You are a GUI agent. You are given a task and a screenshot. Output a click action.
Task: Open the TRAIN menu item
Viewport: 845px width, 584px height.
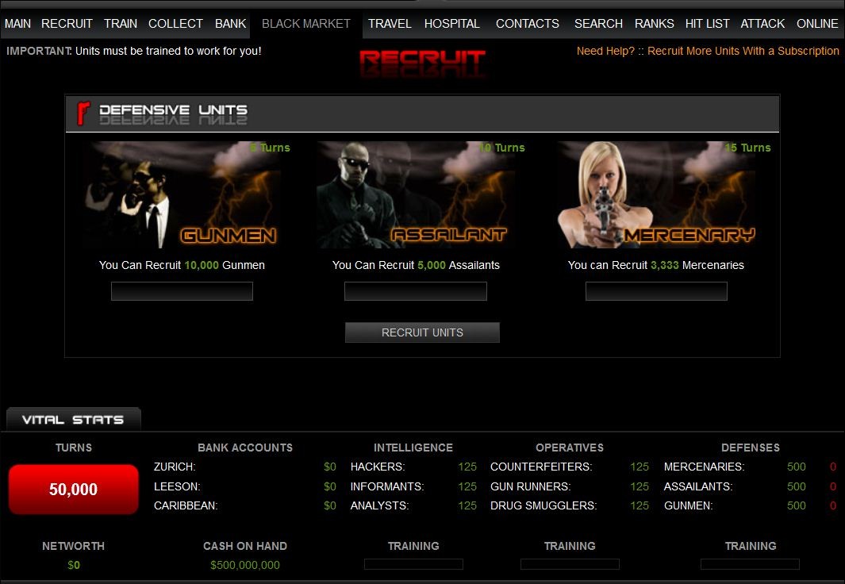(x=121, y=24)
